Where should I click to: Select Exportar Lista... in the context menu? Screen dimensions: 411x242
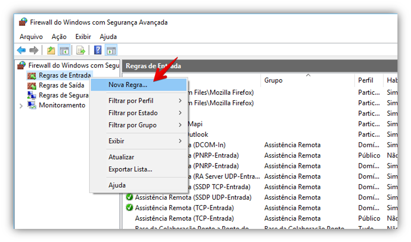click(x=130, y=169)
